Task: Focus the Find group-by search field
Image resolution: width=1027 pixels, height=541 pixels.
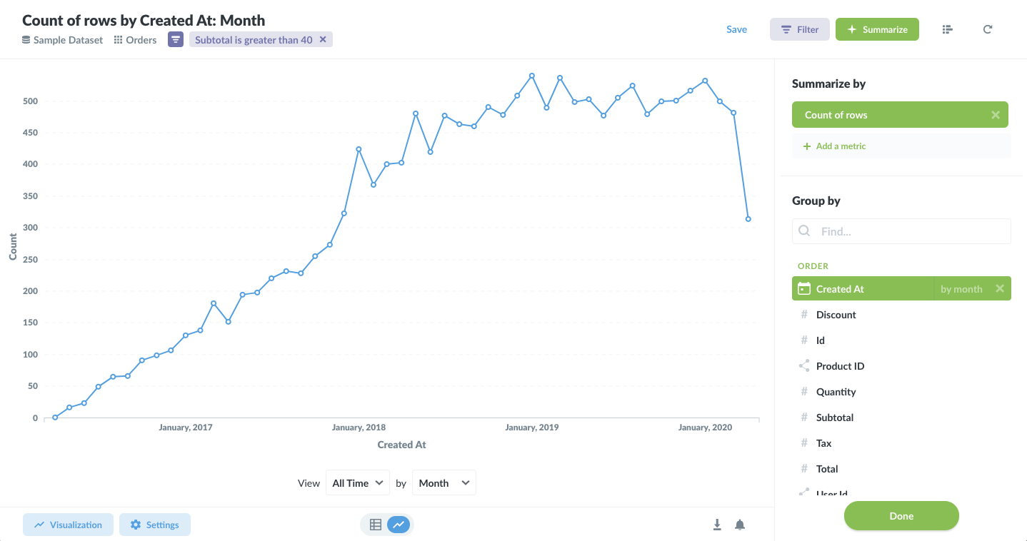Action: click(x=901, y=231)
